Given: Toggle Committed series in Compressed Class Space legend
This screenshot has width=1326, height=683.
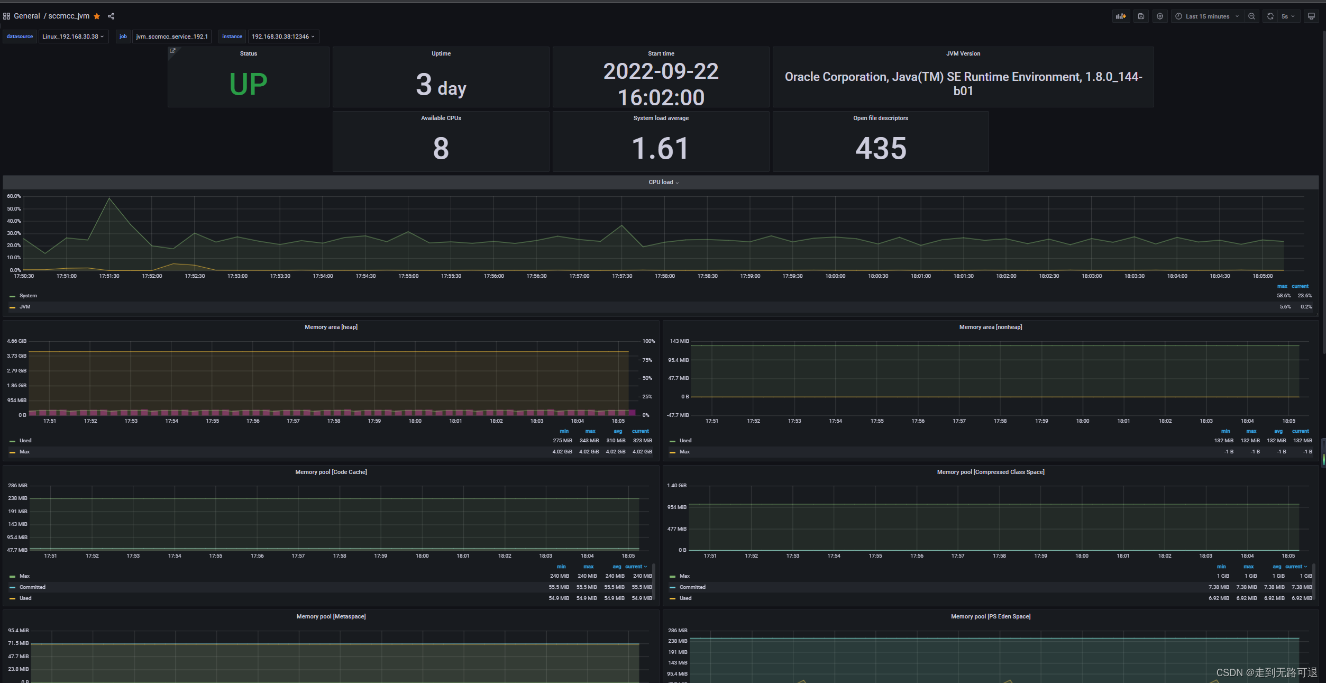Looking at the screenshot, I should pyautogui.click(x=692, y=587).
